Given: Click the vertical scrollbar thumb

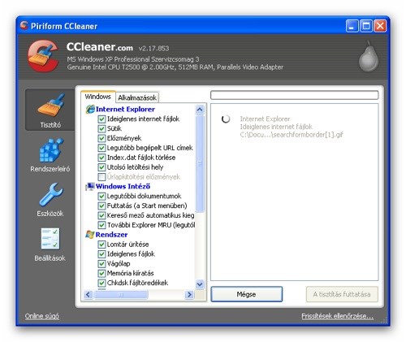Looking at the screenshot, I should (200, 163).
